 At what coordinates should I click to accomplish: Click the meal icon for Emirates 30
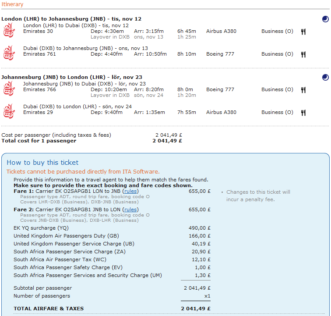click(303, 32)
